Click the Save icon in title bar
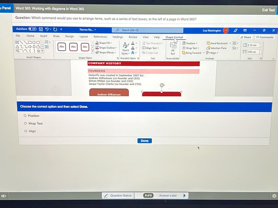The image size is (278, 208). point(41,29)
